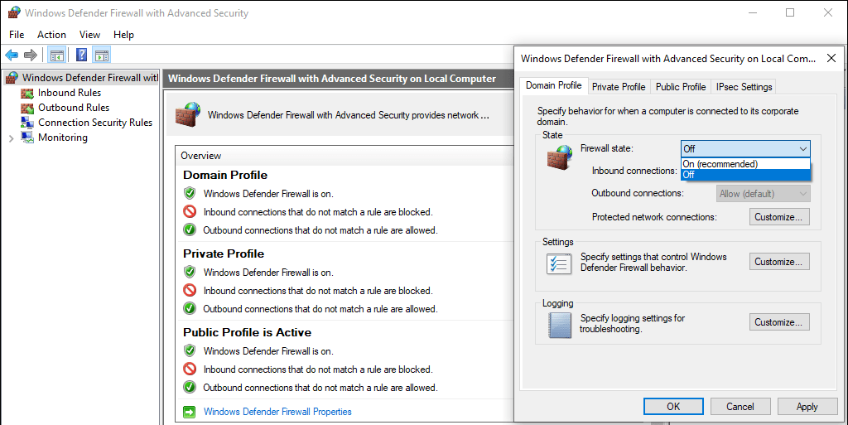Viewport: 848px width, 425px height.
Task: Select Inbound Rules in the tree
Action: [70, 93]
